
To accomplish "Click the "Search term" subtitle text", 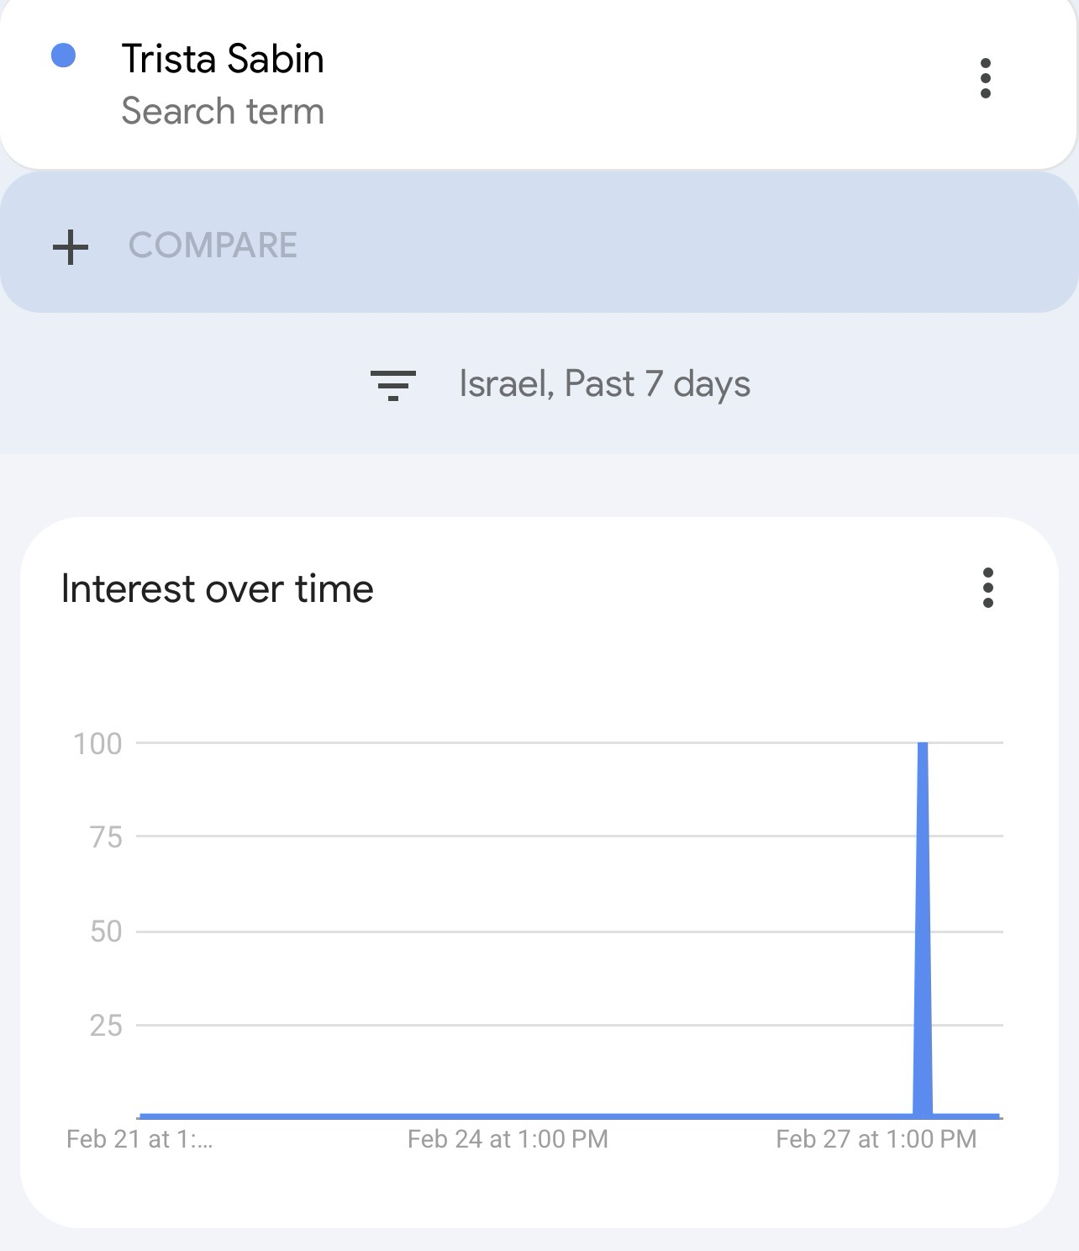I will [x=223, y=112].
